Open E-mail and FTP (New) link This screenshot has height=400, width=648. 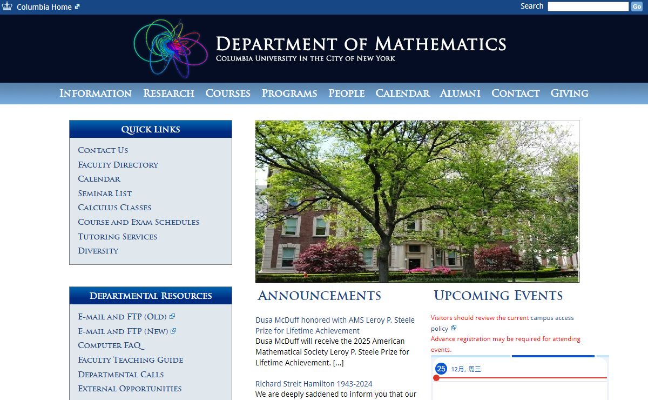point(123,331)
